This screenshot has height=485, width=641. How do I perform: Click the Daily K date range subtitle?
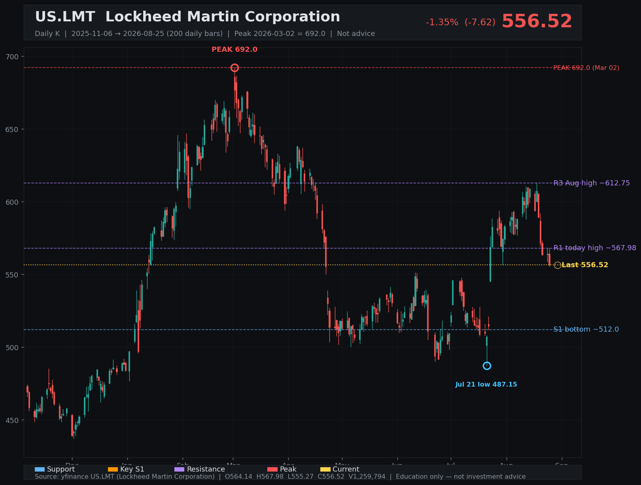tap(205, 34)
